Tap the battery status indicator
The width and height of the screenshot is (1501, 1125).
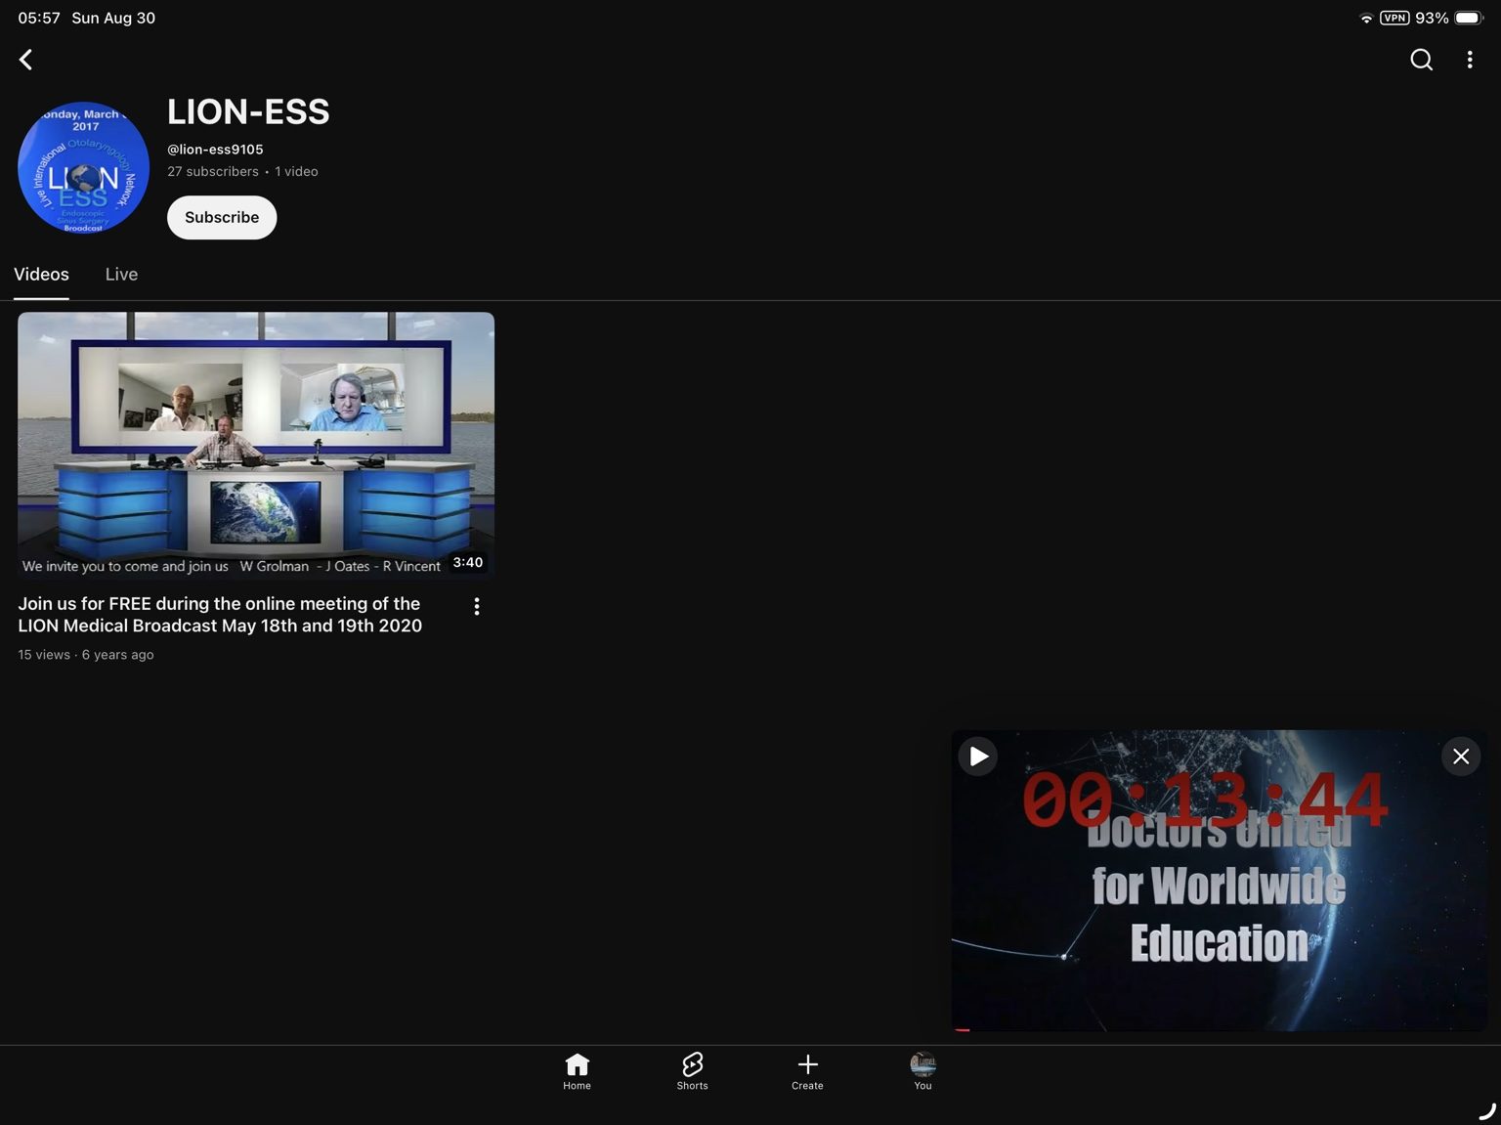pyautogui.click(x=1469, y=18)
